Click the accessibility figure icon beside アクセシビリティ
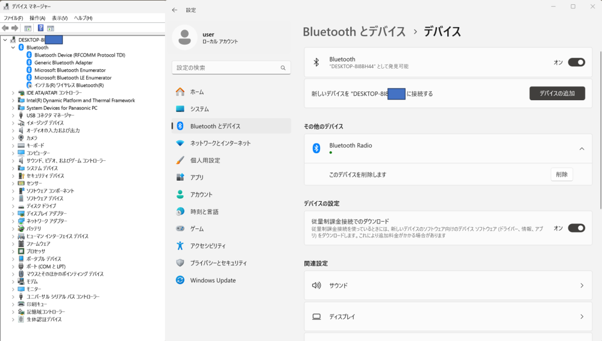 pyautogui.click(x=180, y=245)
